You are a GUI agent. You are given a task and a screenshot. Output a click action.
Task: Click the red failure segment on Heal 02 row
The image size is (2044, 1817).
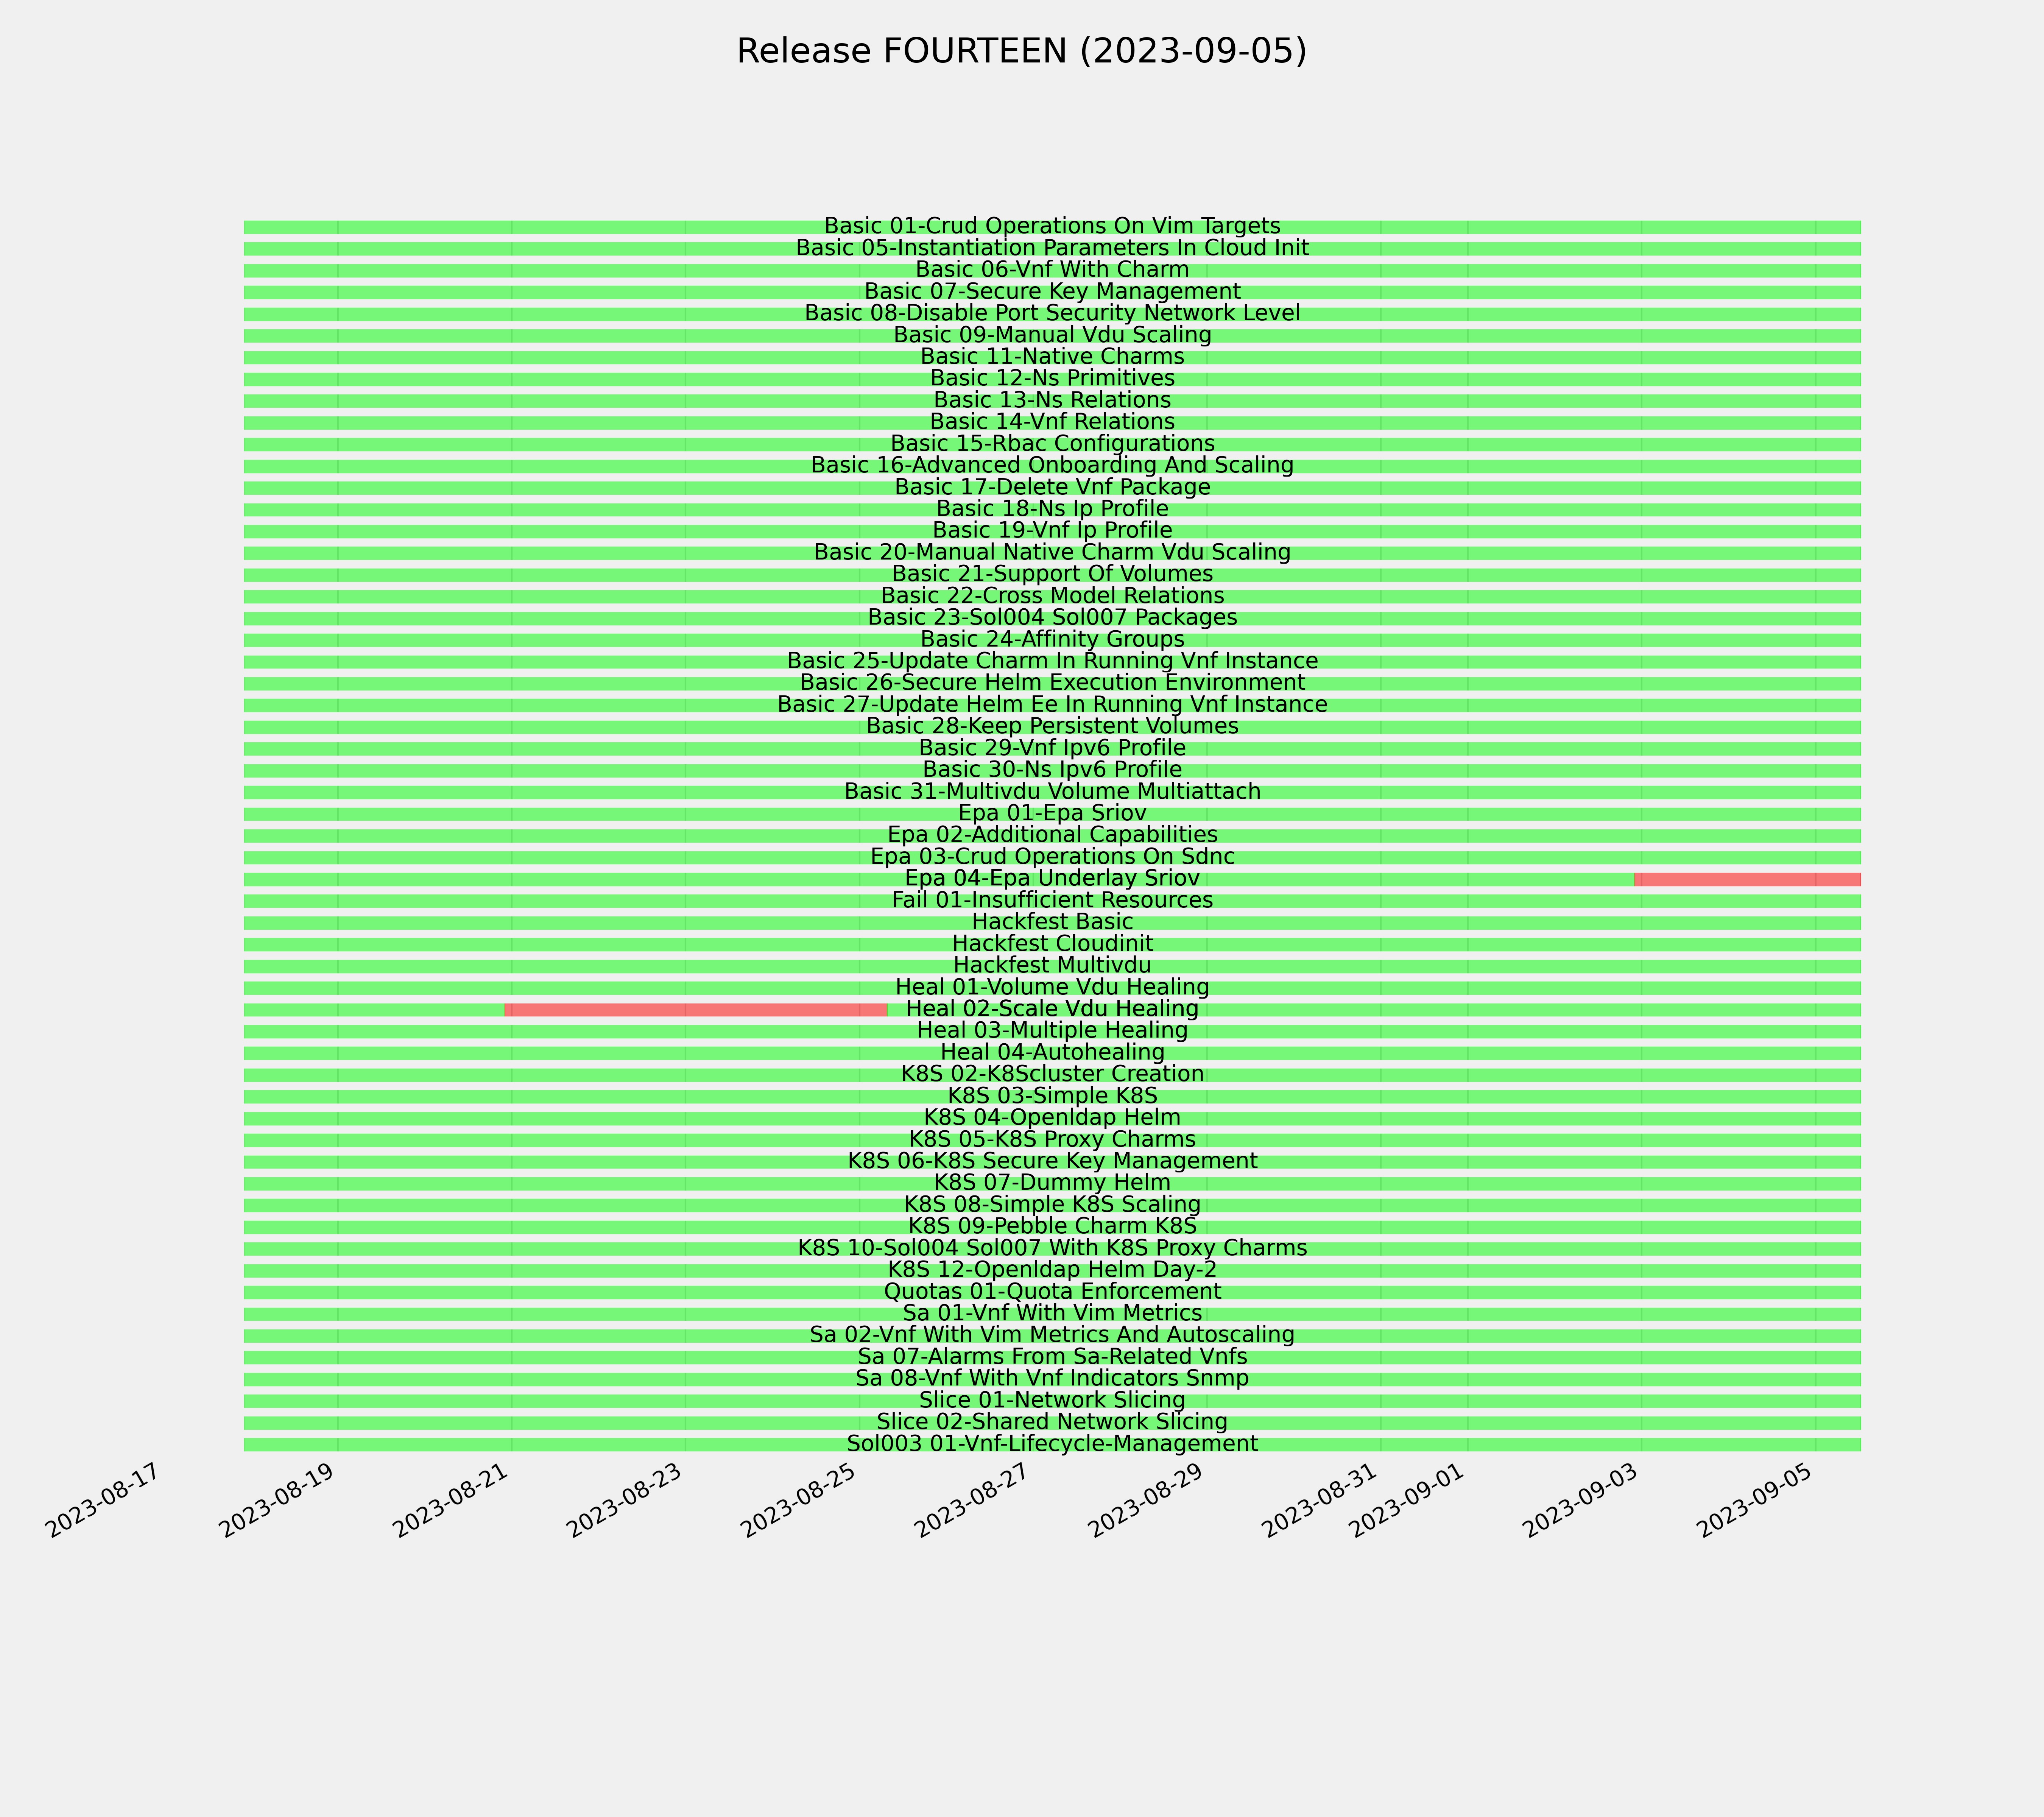click(x=696, y=1010)
